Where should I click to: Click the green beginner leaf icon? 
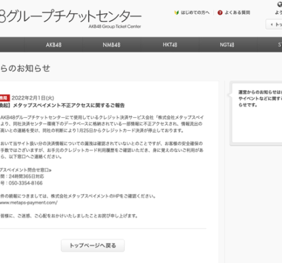click(x=177, y=12)
